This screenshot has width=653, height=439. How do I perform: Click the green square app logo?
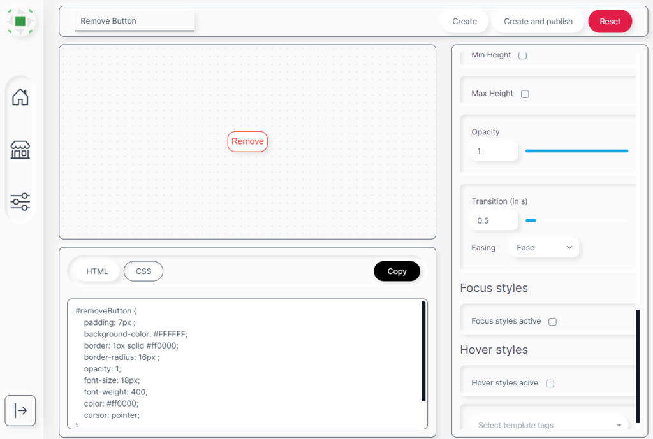[20, 22]
